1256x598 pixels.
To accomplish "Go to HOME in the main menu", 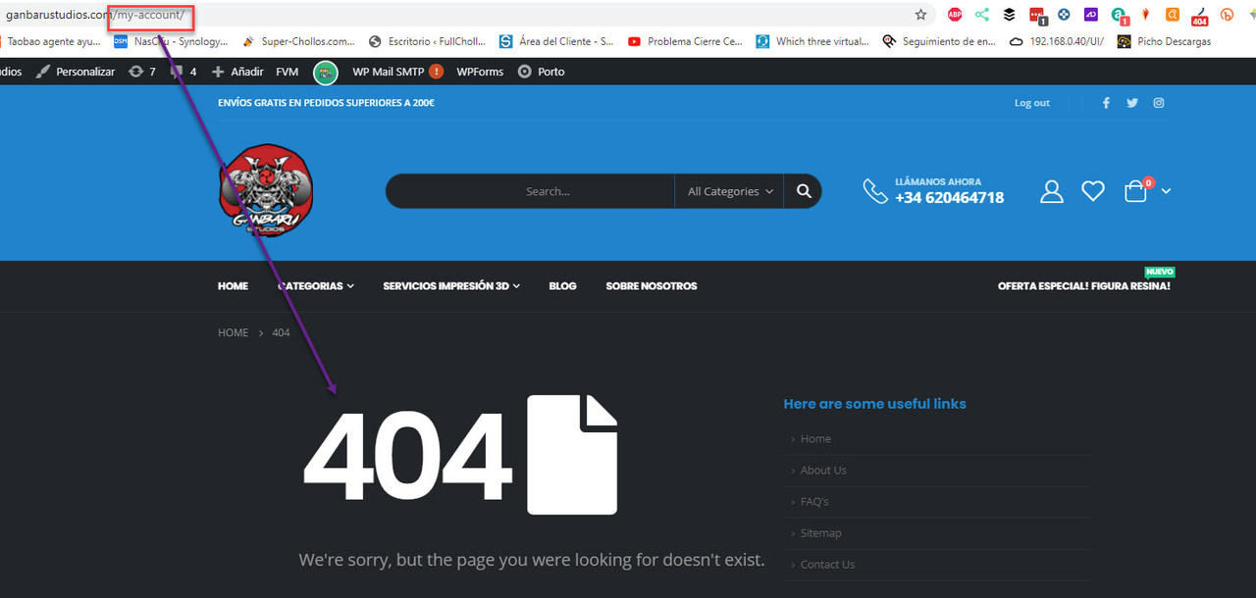I will point(233,286).
